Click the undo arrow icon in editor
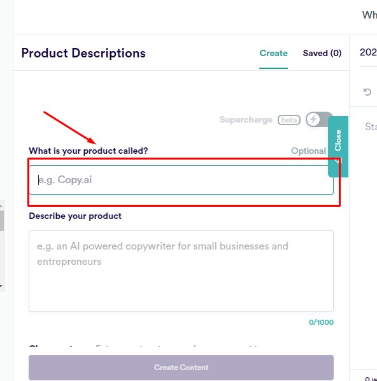377x381 pixels. (x=367, y=92)
